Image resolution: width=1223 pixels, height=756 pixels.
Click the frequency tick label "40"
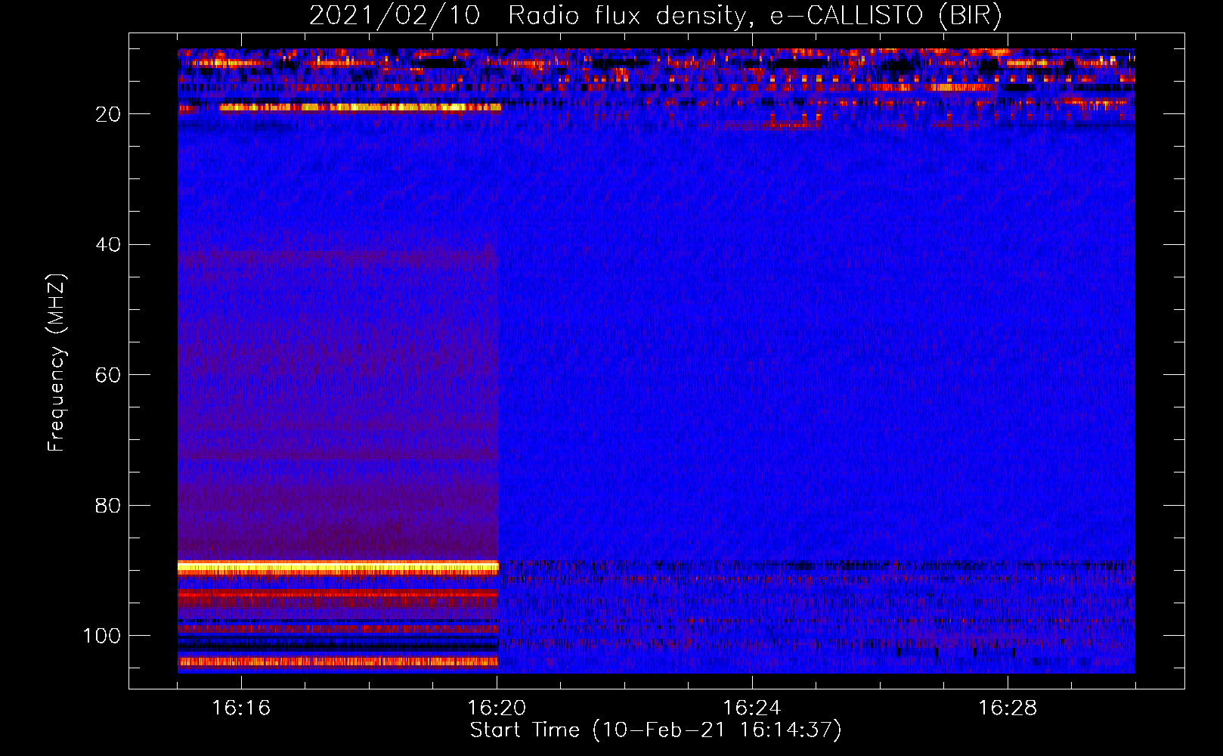click(x=108, y=245)
